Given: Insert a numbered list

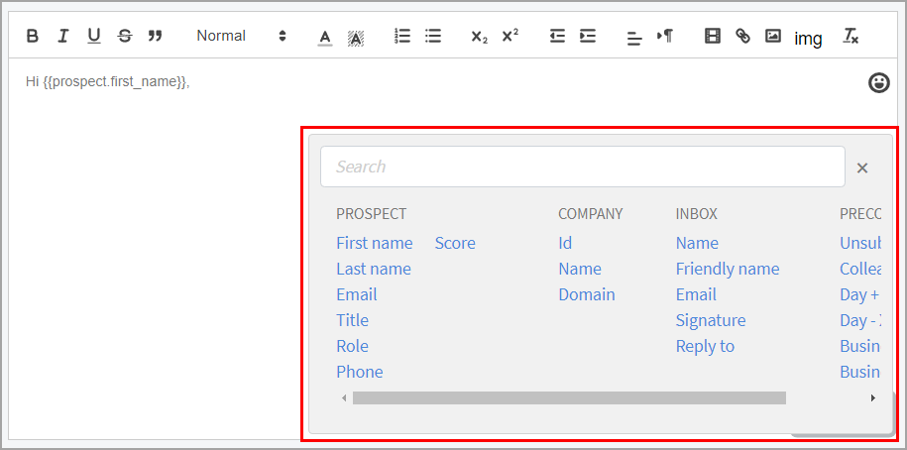Looking at the screenshot, I should pos(402,37).
